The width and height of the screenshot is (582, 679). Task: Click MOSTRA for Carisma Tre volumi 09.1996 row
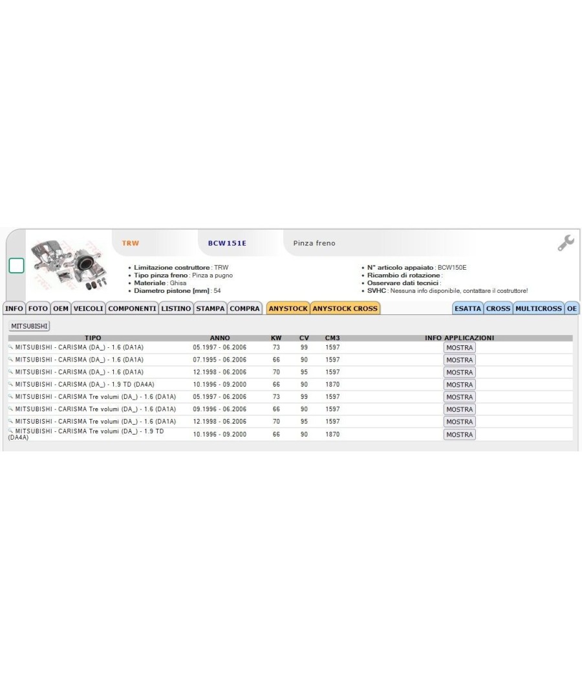(459, 409)
